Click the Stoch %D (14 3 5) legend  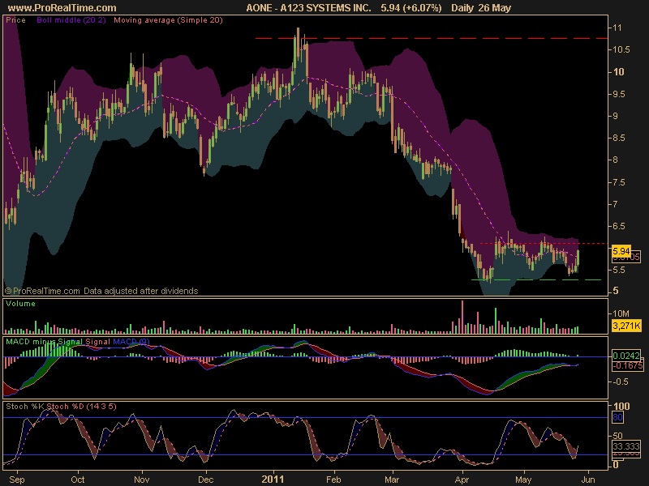(82, 407)
